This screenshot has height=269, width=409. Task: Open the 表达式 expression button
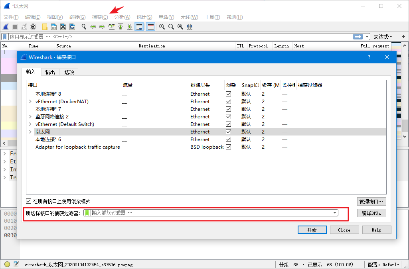click(383, 37)
